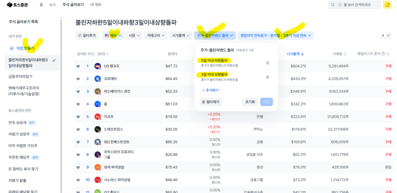This screenshot has height=193, width=397.
Task: Switch list to dollar currency view
Action: tap(383, 36)
